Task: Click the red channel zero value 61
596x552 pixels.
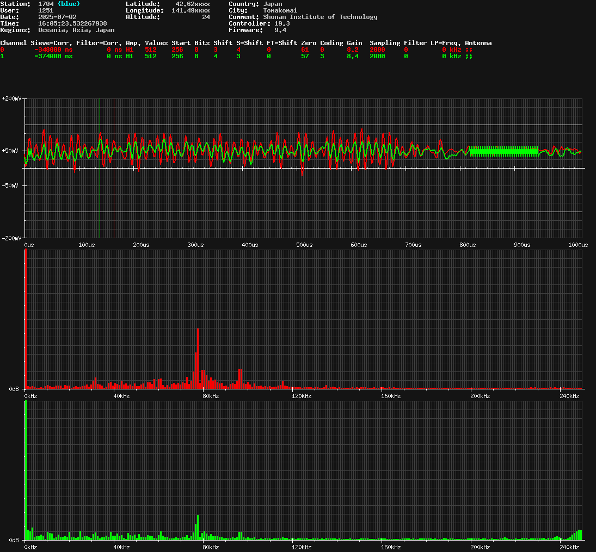Action: tap(305, 50)
